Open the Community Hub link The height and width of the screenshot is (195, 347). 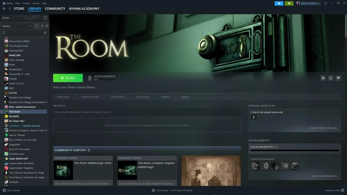90,97
